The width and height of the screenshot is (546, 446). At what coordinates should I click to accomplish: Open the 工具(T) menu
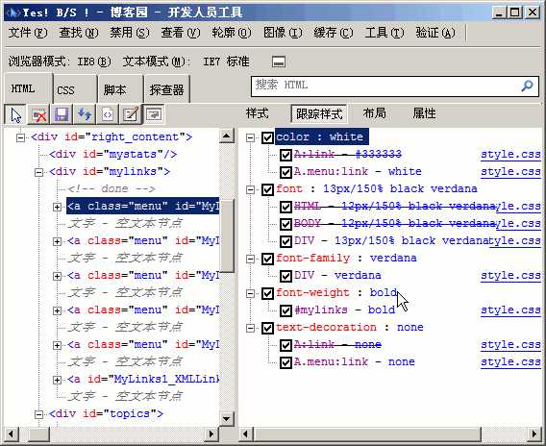pyautogui.click(x=385, y=33)
